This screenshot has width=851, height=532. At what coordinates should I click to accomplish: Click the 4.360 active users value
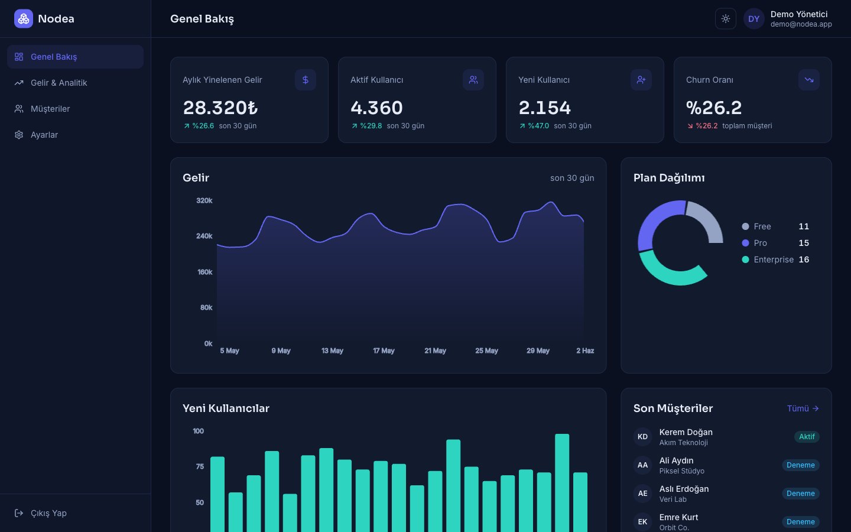pos(376,108)
